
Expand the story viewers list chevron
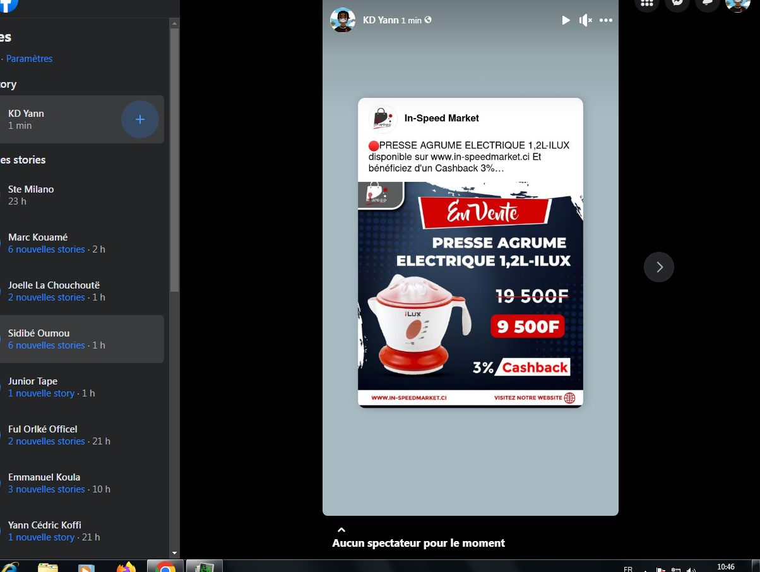pyautogui.click(x=341, y=530)
